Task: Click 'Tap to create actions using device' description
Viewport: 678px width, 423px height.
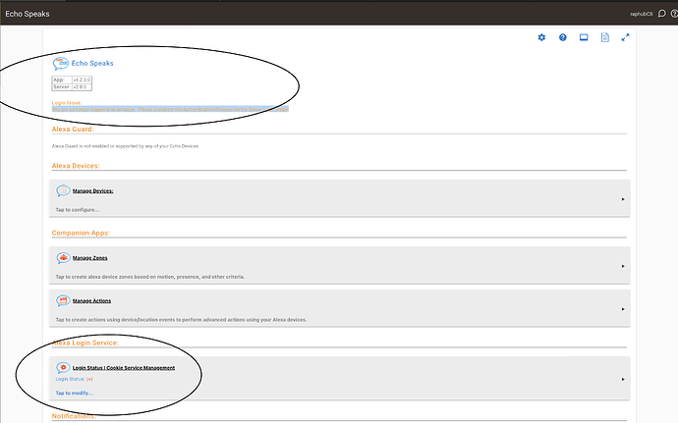Action: (x=181, y=320)
